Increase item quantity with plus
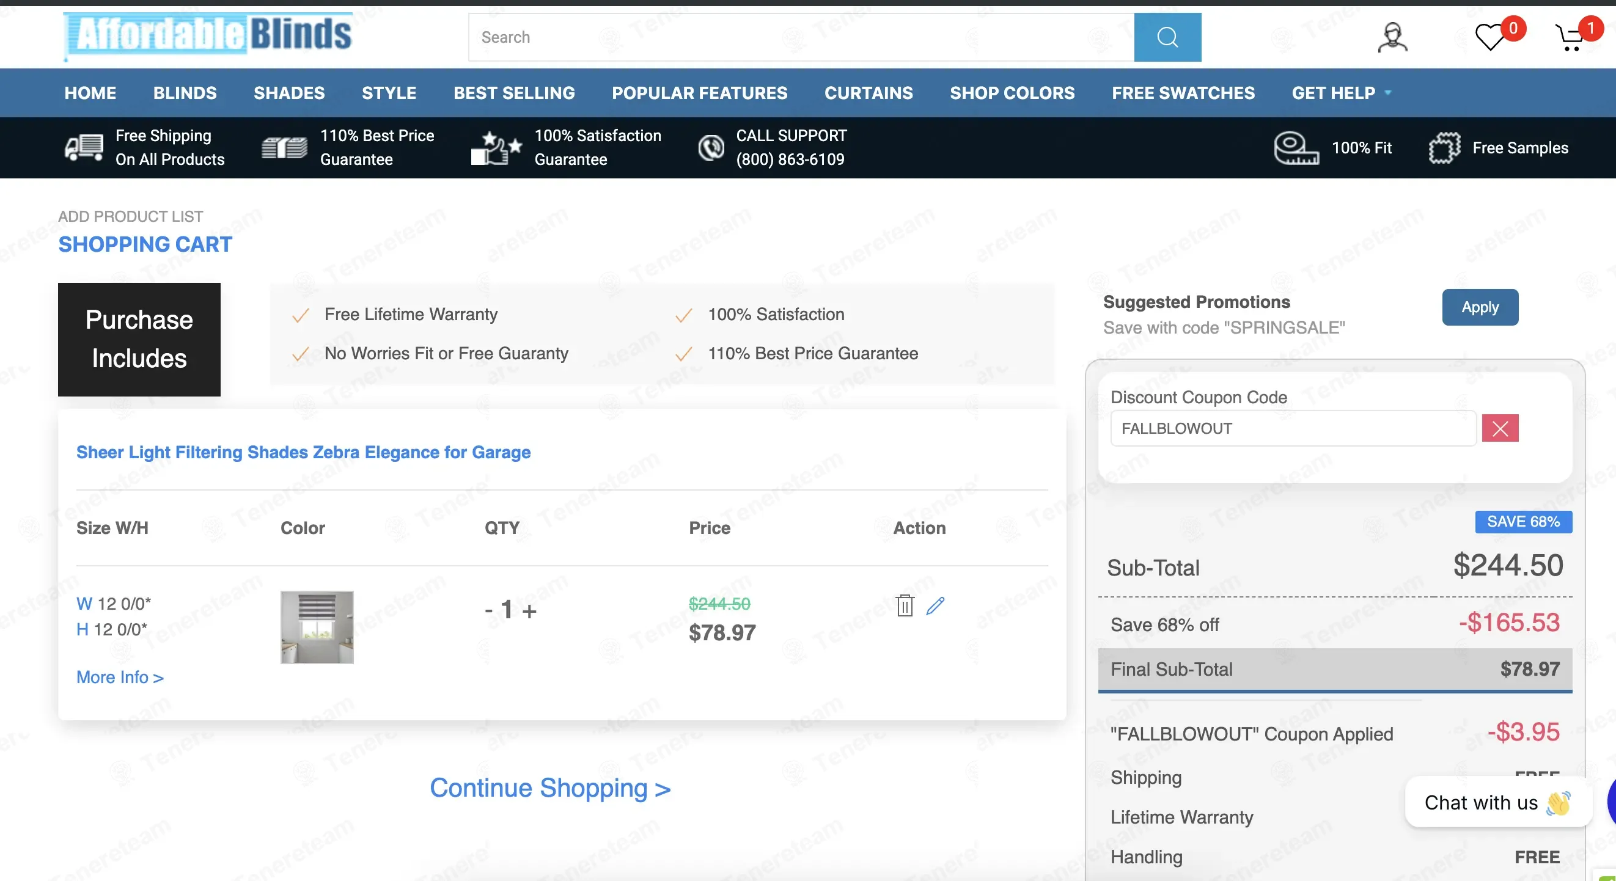 tap(529, 611)
